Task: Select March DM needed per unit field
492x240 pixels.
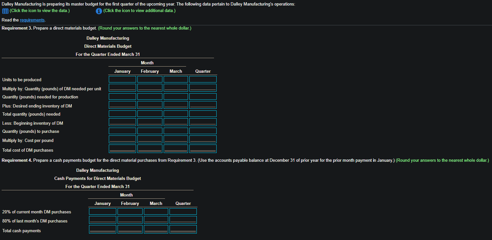Action: (x=176, y=88)
